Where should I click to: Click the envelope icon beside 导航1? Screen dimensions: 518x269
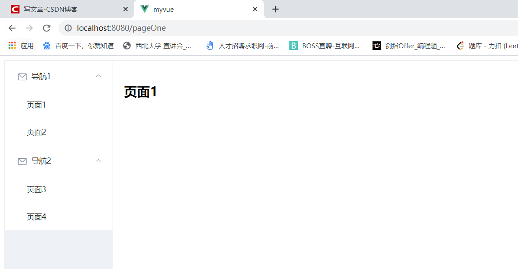click(x=22, y=77)
